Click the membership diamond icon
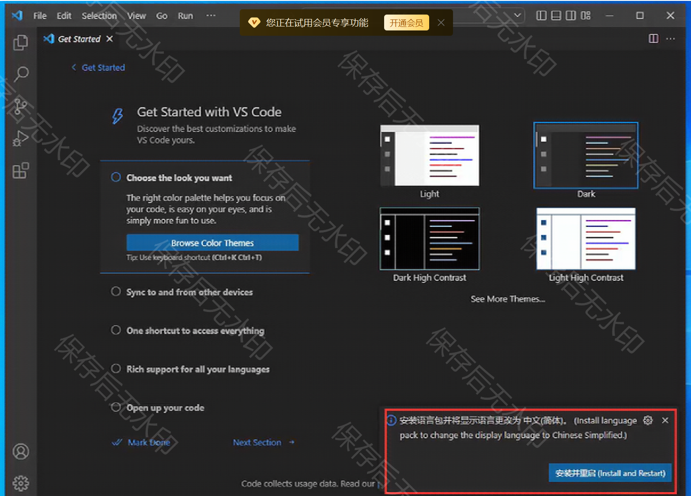Screen dimensions: 691x496 click(x=254, y=23)
